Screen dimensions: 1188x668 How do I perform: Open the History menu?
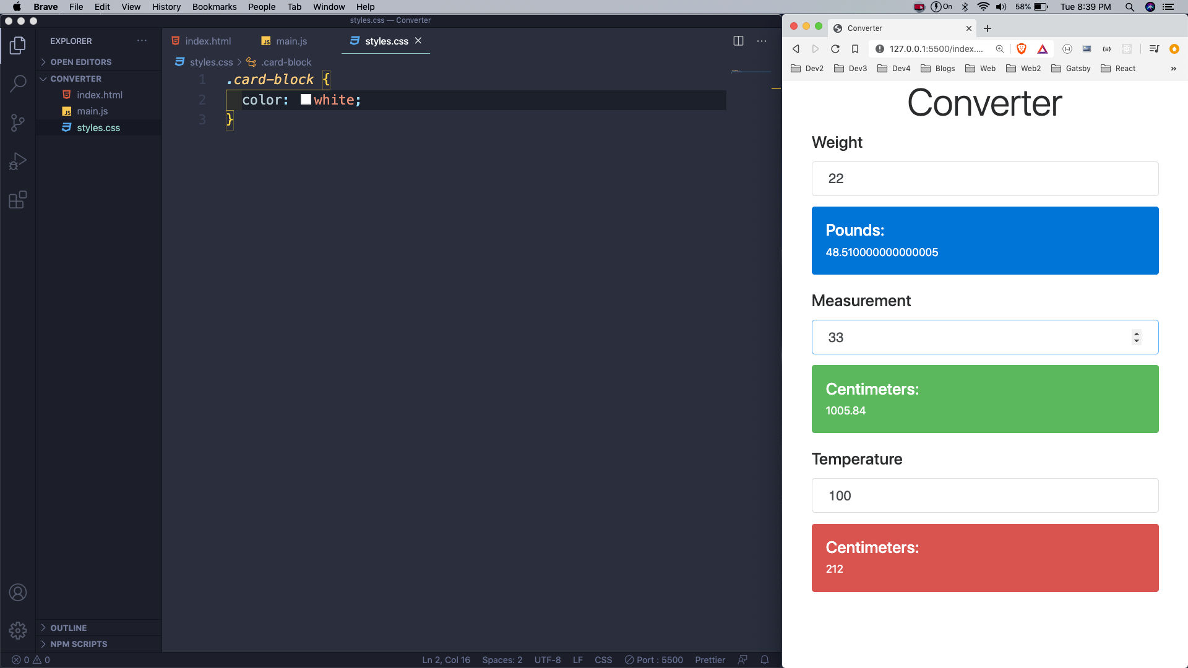(x=166, y=7)
